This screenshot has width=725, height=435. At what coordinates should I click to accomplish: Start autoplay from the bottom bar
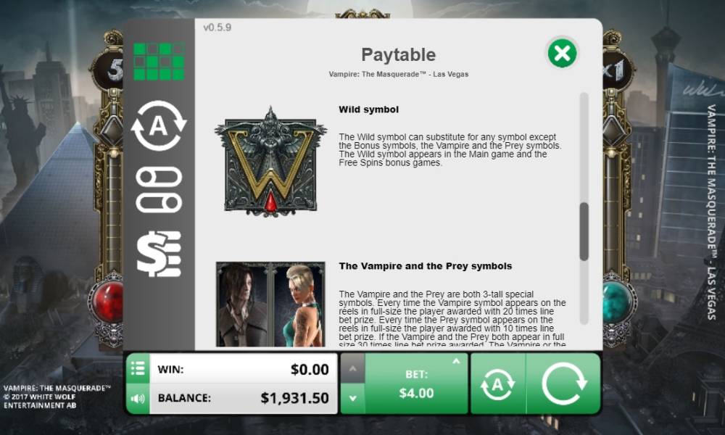498,384
